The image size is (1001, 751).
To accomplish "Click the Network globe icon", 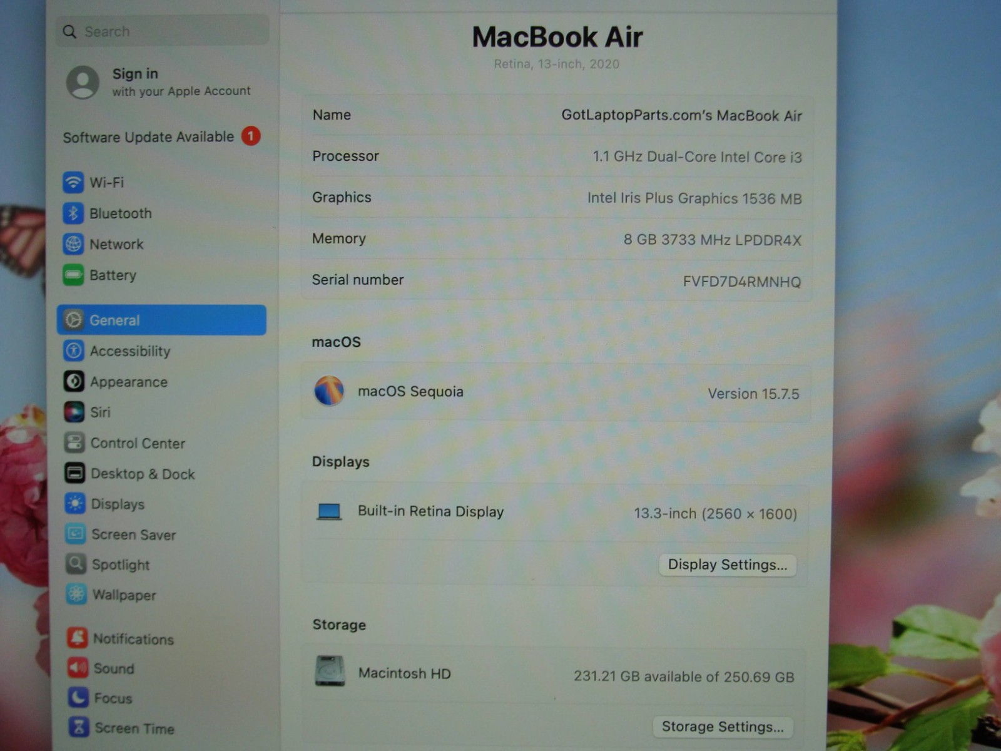I will [73, 244].
